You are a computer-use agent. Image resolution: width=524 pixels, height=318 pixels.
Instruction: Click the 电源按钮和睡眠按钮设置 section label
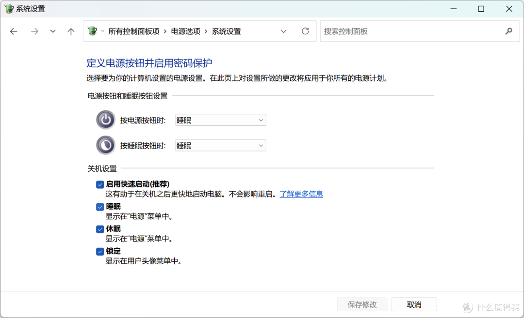coord(127,96)
